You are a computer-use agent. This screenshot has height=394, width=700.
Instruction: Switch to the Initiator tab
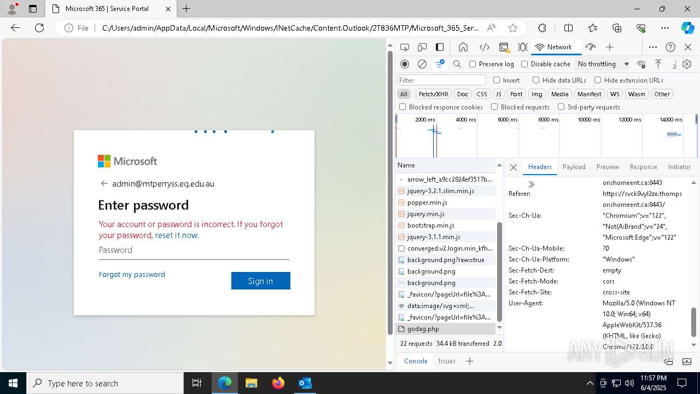pos(679,167)
